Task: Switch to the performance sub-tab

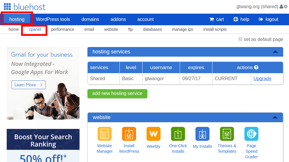Action: pyautogui.click(x=63, y=29)
